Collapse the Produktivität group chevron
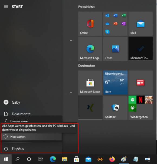The height and width of the screenshot is (164, 157). click(71, 41)
